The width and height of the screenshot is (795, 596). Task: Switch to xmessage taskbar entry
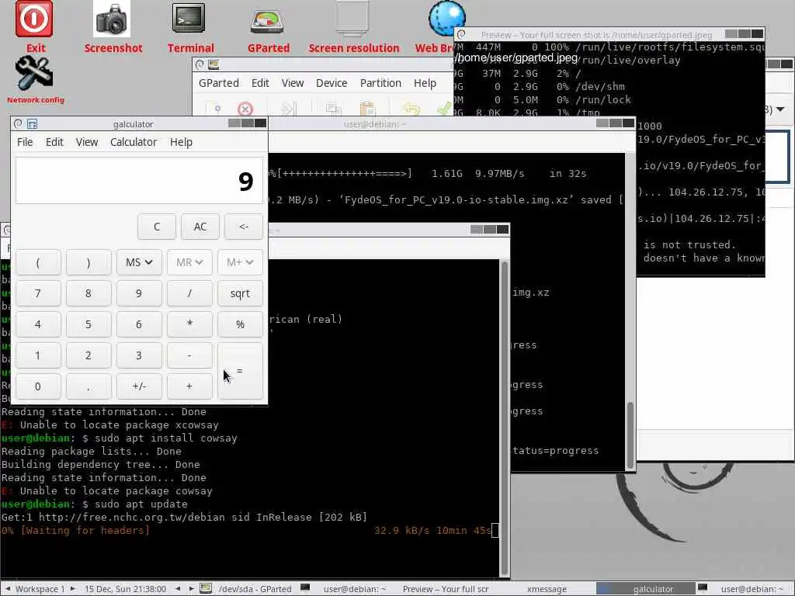[x=547, y=589]
